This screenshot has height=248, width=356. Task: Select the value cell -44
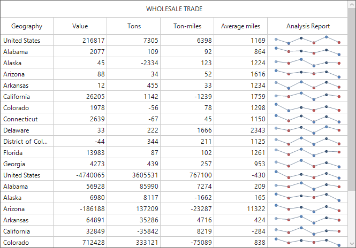click(x=80, y=141)
